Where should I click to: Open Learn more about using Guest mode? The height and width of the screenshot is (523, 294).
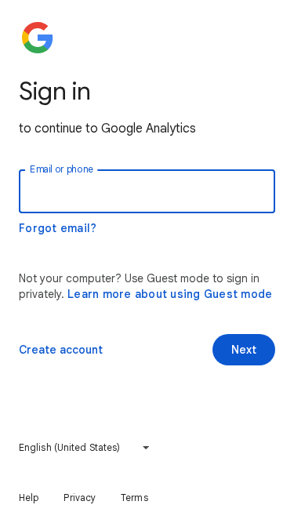coord(169,294)
